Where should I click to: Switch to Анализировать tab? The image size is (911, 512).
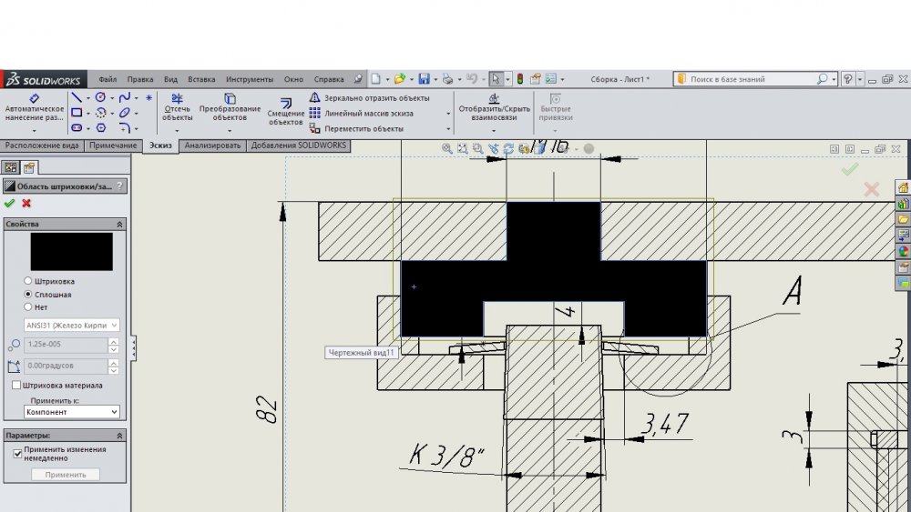click(x=212, y=146)
